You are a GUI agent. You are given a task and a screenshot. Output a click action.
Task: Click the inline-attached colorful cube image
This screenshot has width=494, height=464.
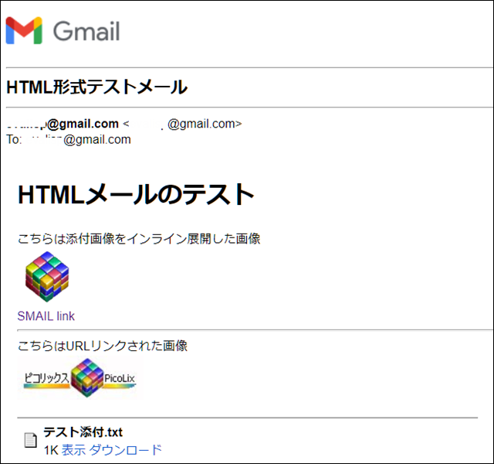[47, 277]
